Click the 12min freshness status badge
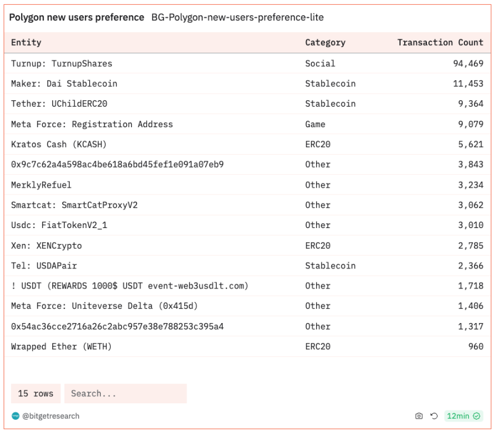Image resolution: width=495 pixels, height=435 pixels. pyautogui.click(x=463, y=416)
